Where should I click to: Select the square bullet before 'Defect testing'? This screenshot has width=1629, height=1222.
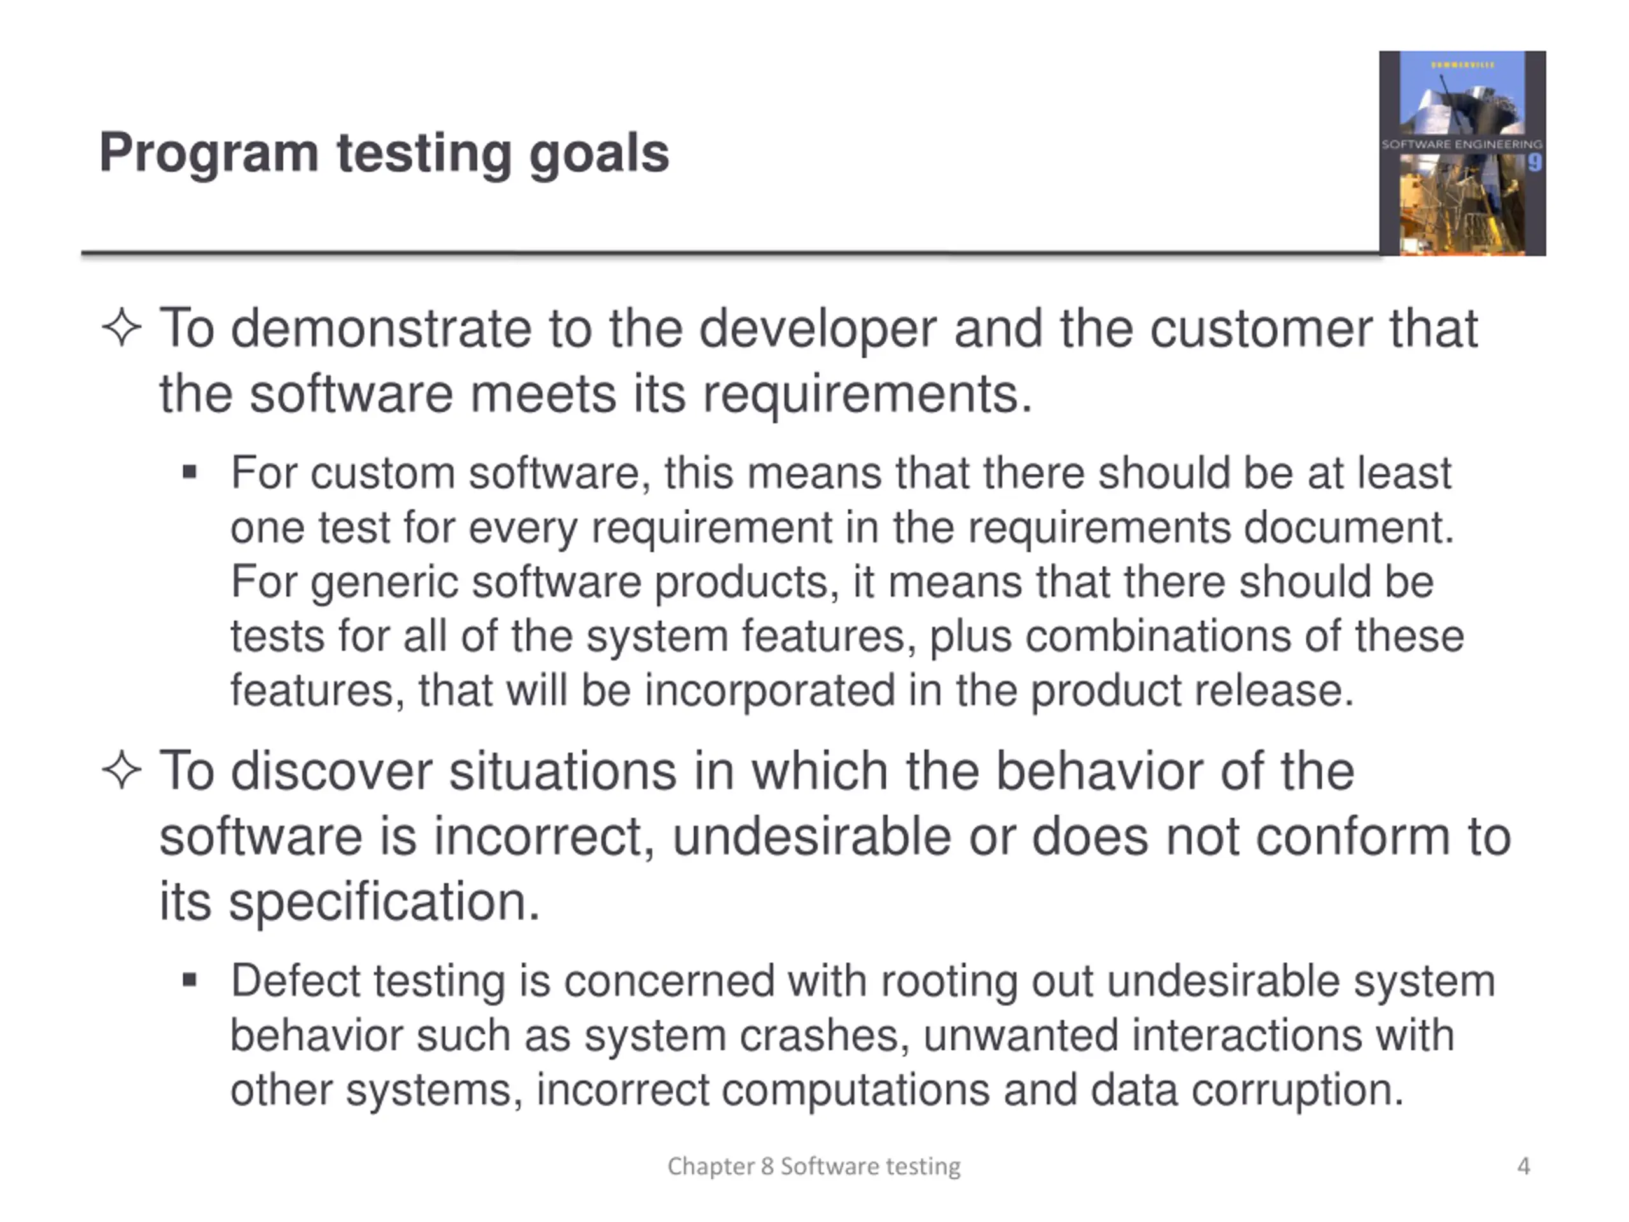189,980
